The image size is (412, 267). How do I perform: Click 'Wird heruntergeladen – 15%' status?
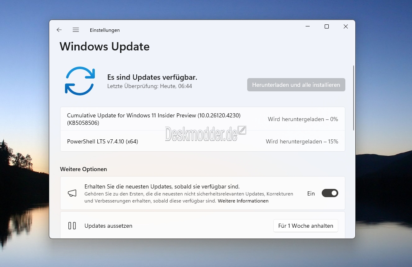[302, 141]
